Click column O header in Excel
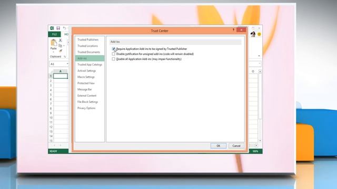 [253, 71]
